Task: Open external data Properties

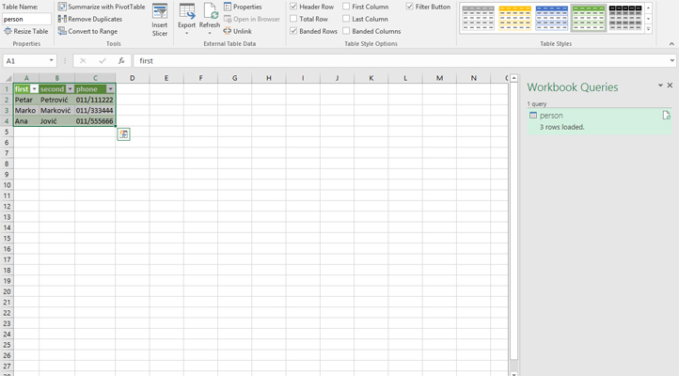Action: [243, 7]
